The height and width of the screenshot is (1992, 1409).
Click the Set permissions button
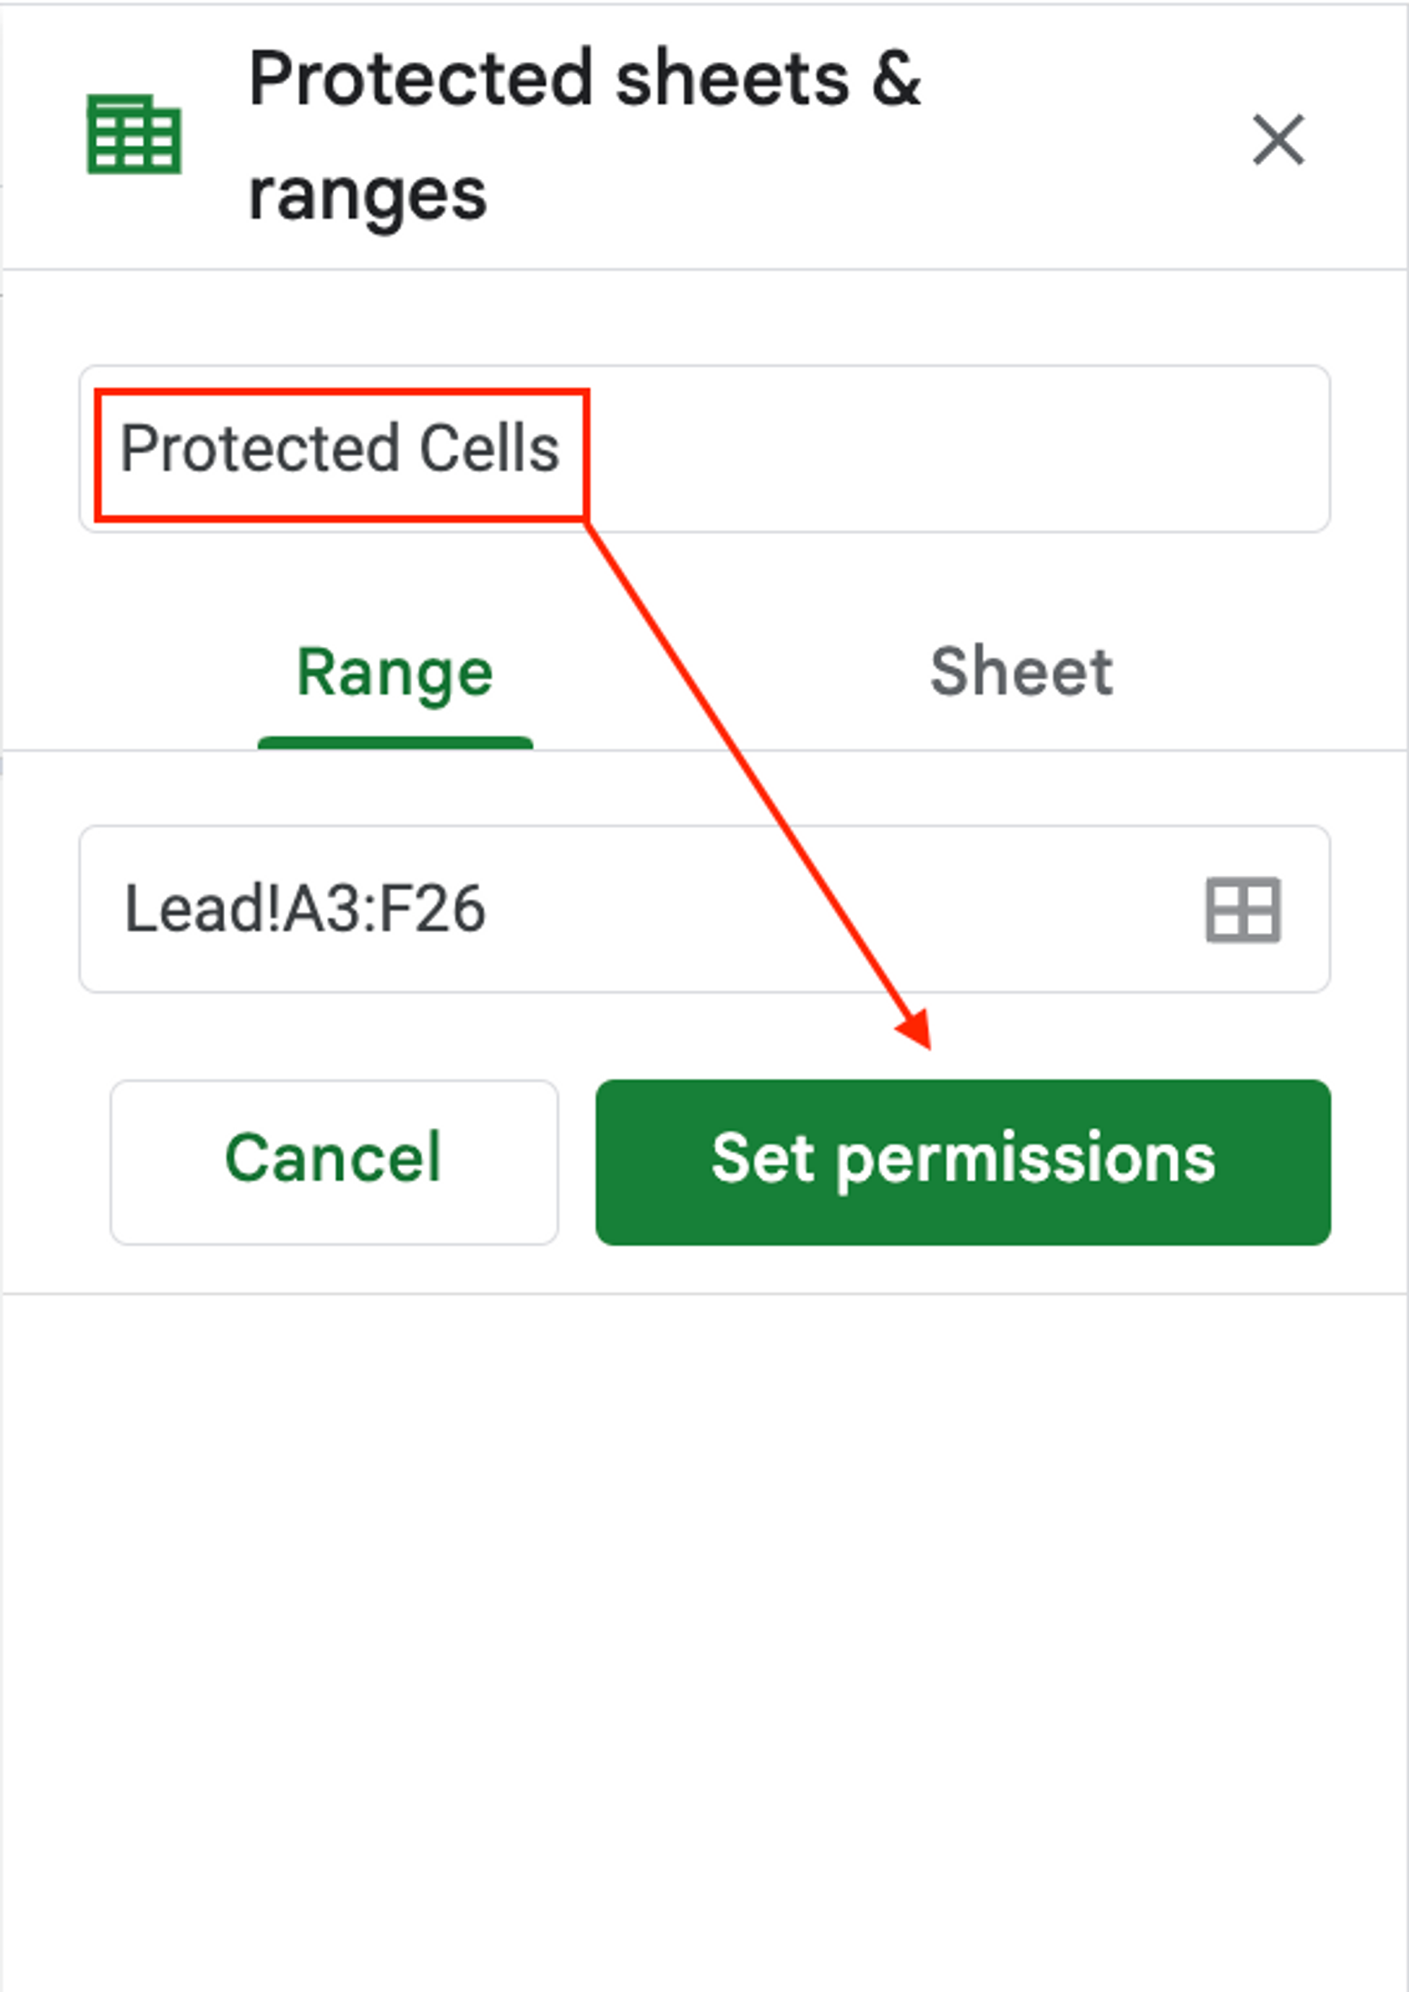pyautogui.click(x=962, y=1161)
